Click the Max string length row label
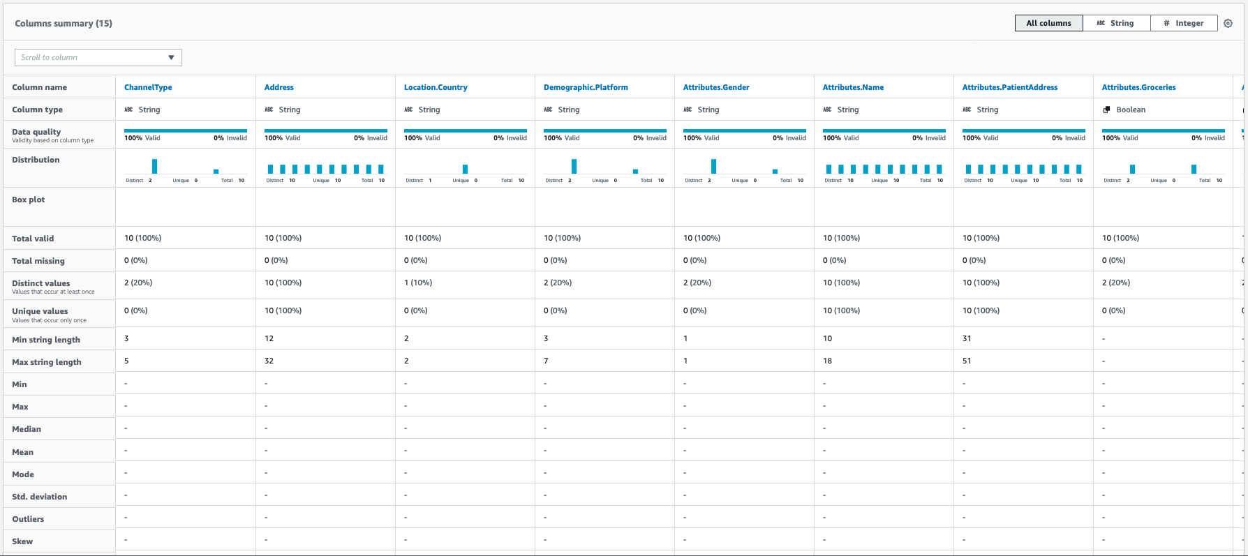1248x556 pixels. click(47, 362)
